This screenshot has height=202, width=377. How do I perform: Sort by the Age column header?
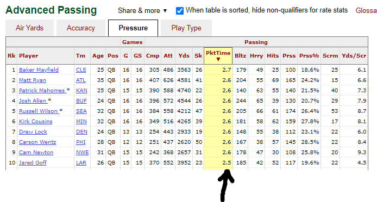[x=98, y=56]
